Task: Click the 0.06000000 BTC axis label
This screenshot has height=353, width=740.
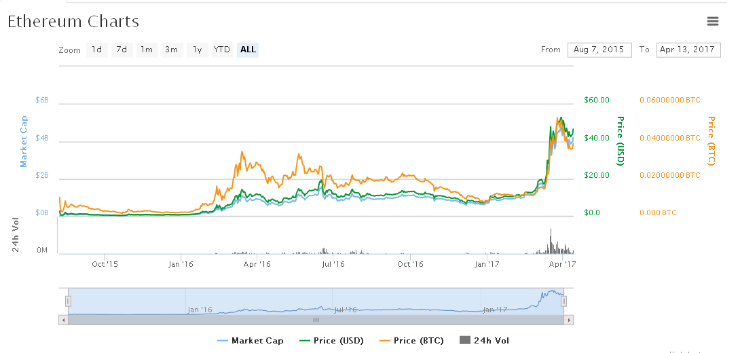Action: pos(670,100)
